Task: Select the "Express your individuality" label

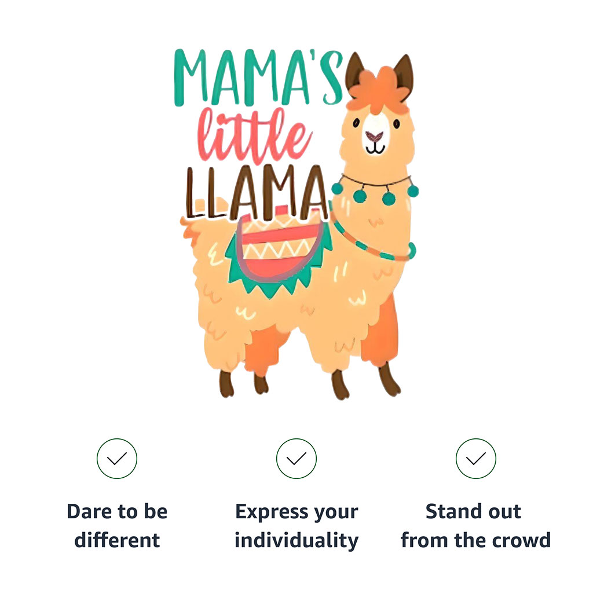Action: (296, 526)
